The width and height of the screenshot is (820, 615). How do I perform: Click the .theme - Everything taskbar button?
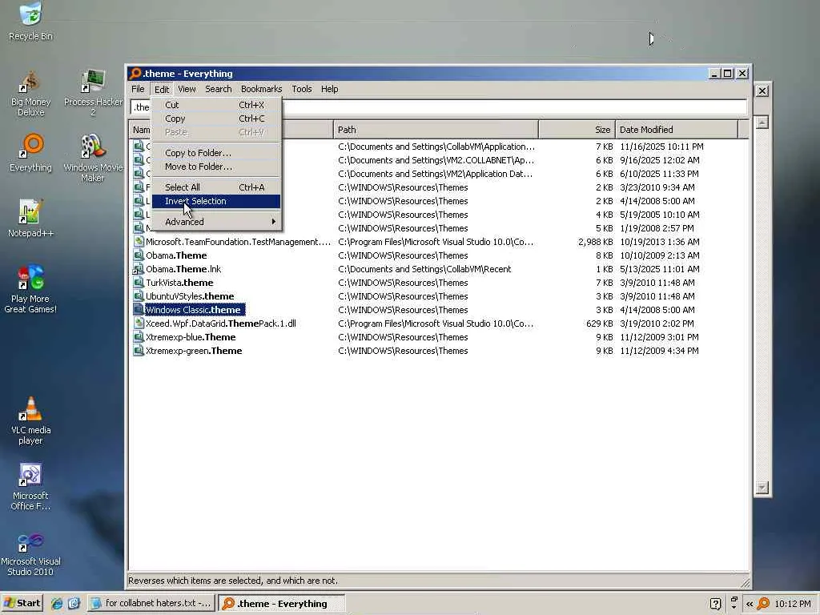(x=281, y=604)
